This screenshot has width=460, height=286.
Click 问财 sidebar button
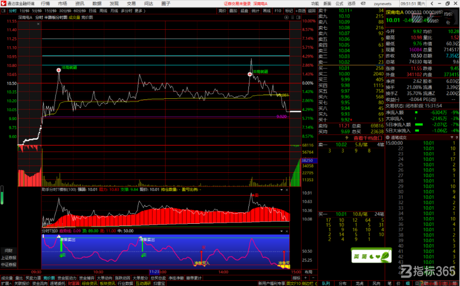pos(9,251)
